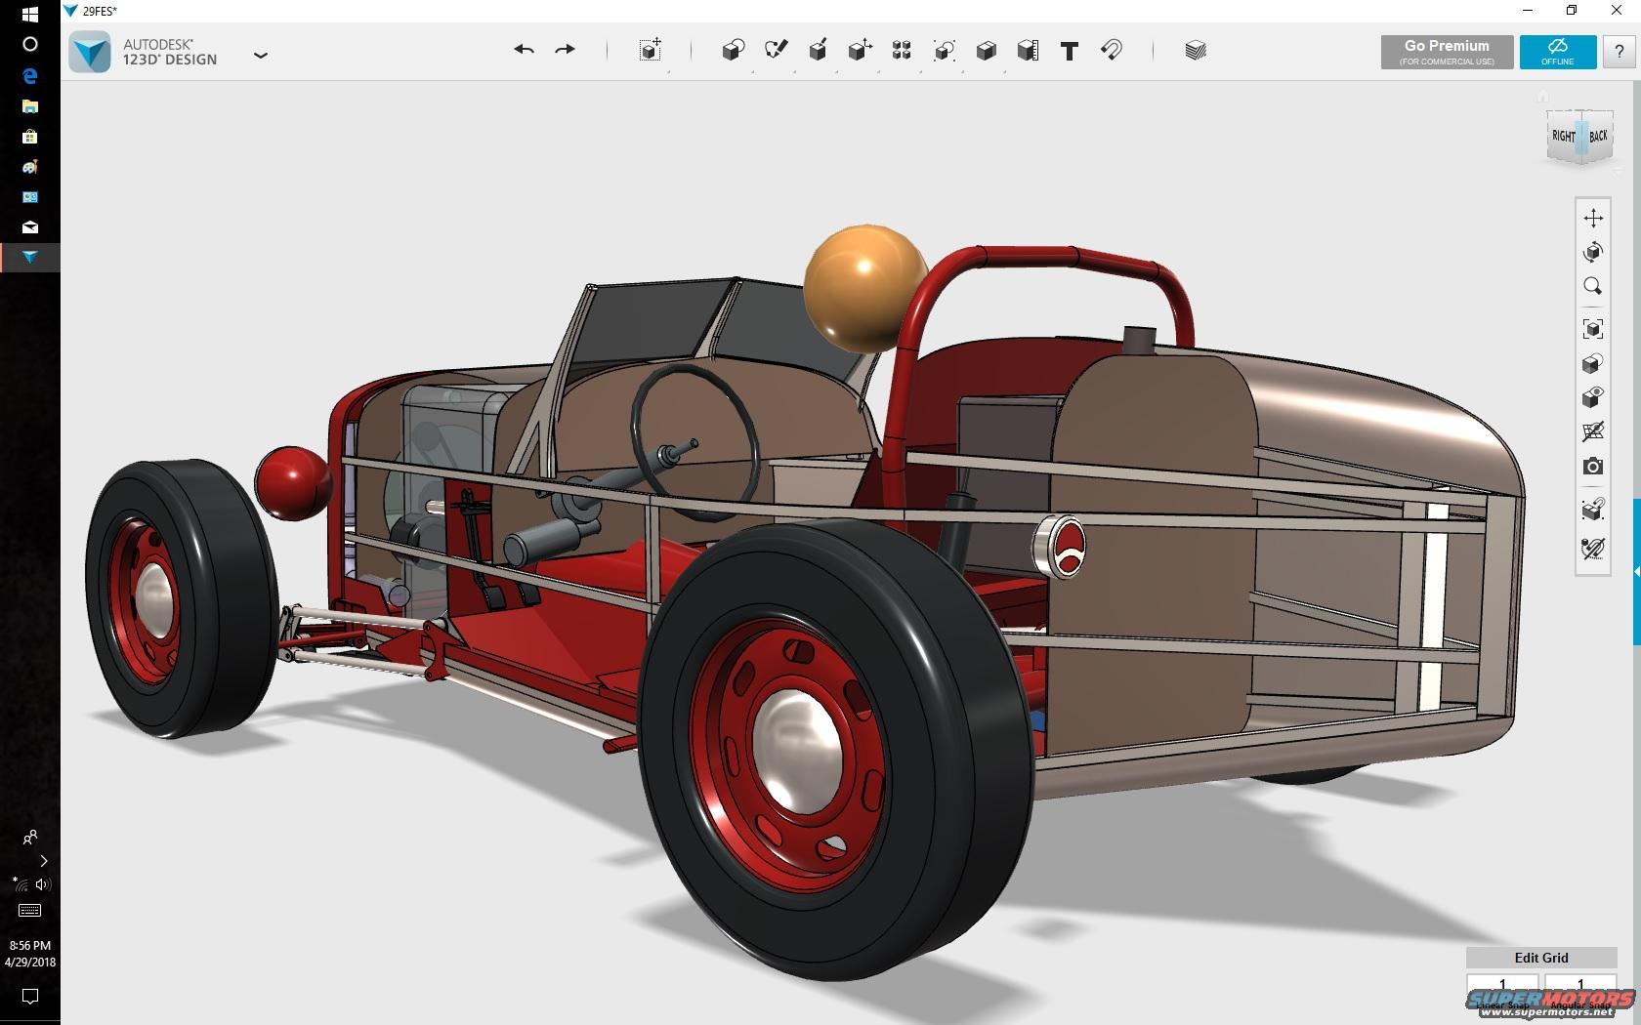Image resolution: width=1641 pixels, height=1025 pixels.
Task: Click the RIGHT face of view cube
Action: pyautogui.click(x=1563, y=137)
